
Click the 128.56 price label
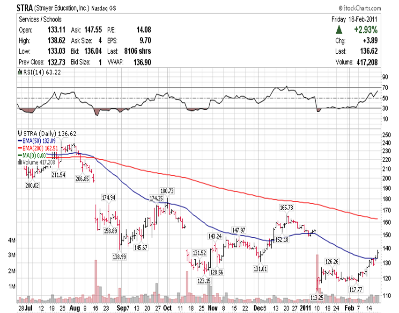[x=216, y=272]
